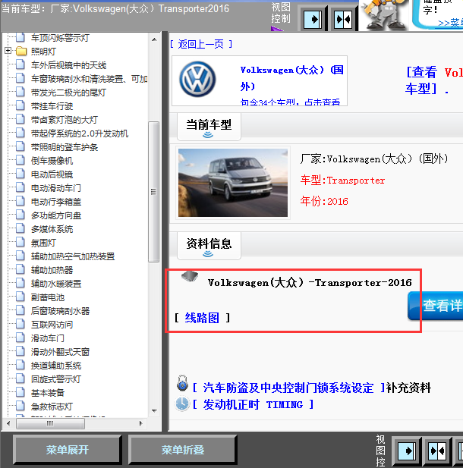
Task: Click the padlock icon beside anti-theft link
Action: [x=182, y=384]
